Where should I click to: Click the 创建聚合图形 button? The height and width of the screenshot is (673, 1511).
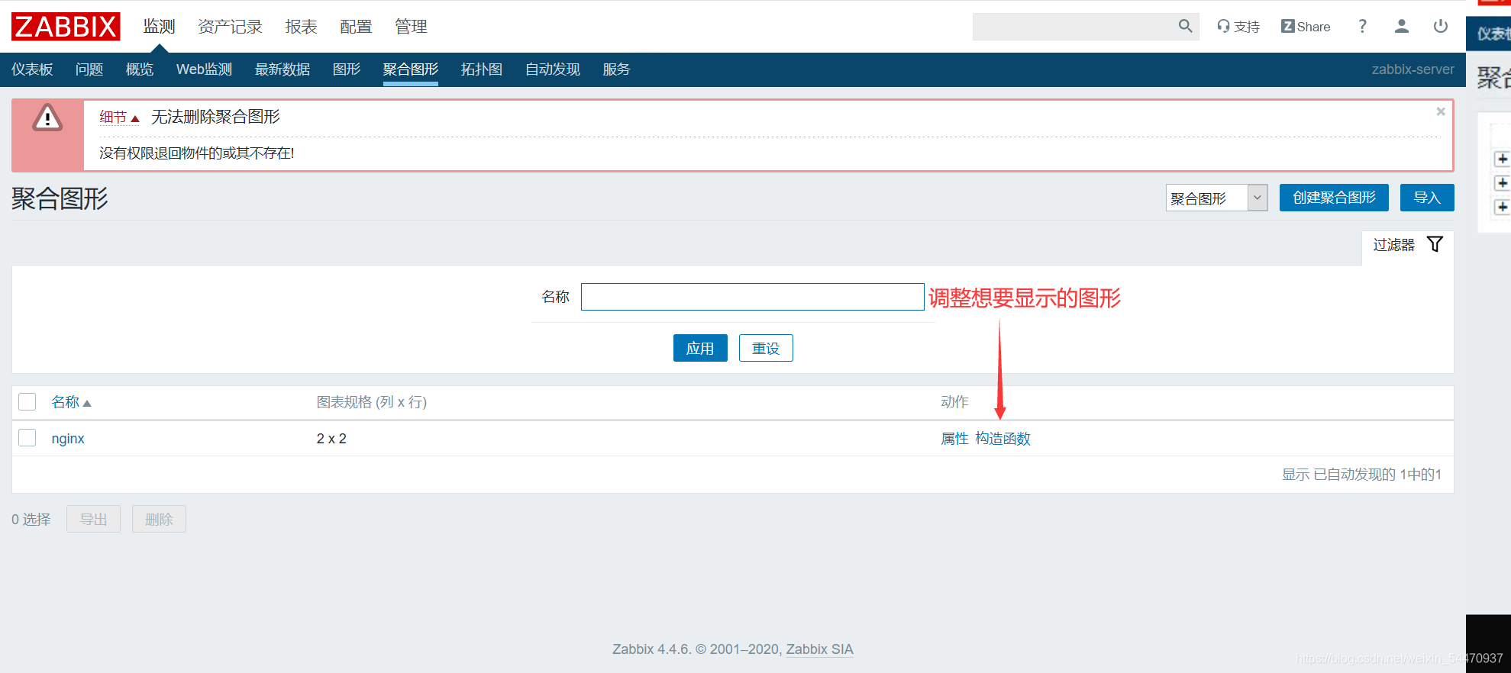tap(1334, 198)
